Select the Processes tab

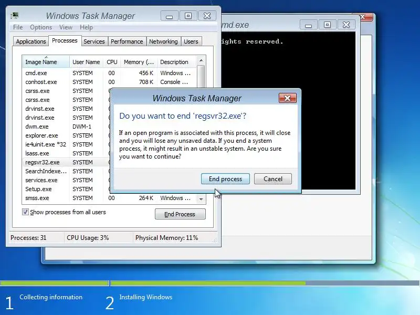click(x=65, y=41)
